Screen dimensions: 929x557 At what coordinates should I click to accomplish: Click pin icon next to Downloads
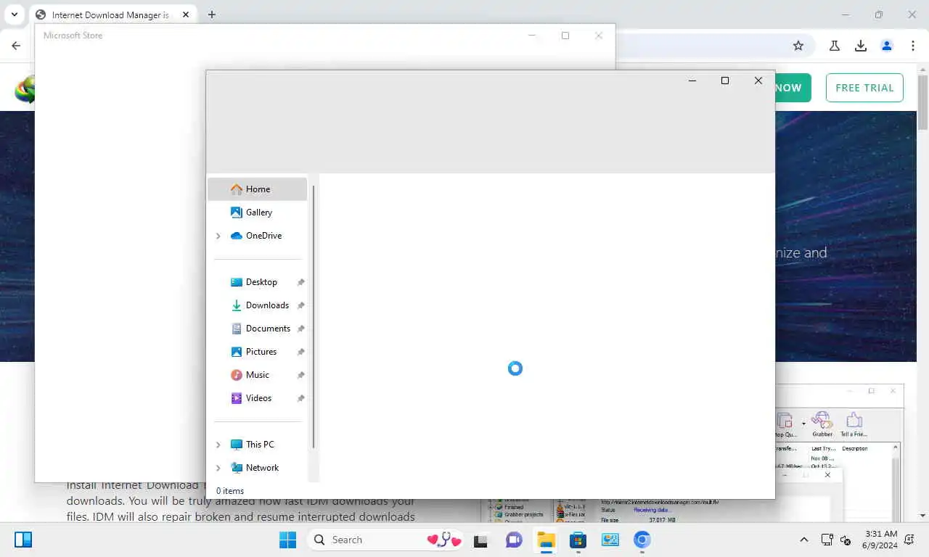(x=300, y=305)
